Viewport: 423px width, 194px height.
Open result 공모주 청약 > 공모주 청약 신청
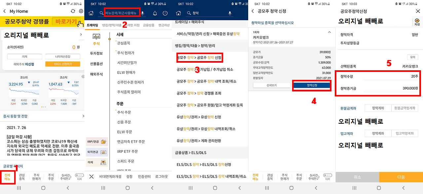pos(199,57)
